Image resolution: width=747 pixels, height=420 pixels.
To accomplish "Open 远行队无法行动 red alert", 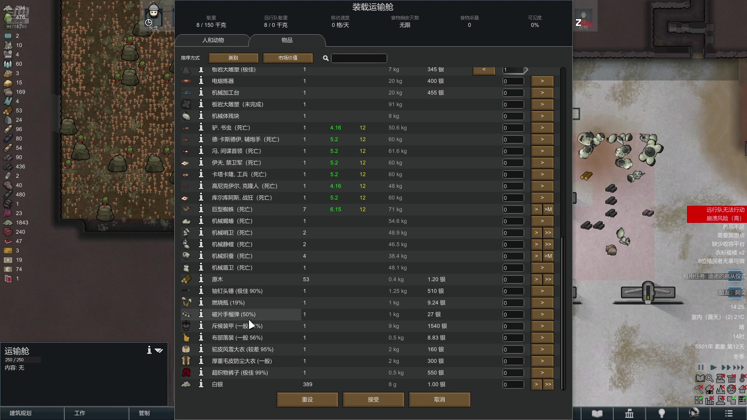I will point(725,210).
